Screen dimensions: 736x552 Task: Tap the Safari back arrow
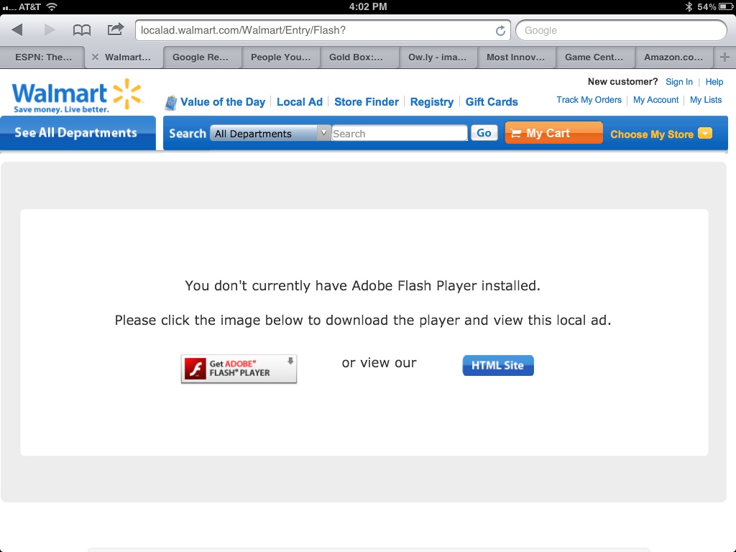(x=17, y=30)
